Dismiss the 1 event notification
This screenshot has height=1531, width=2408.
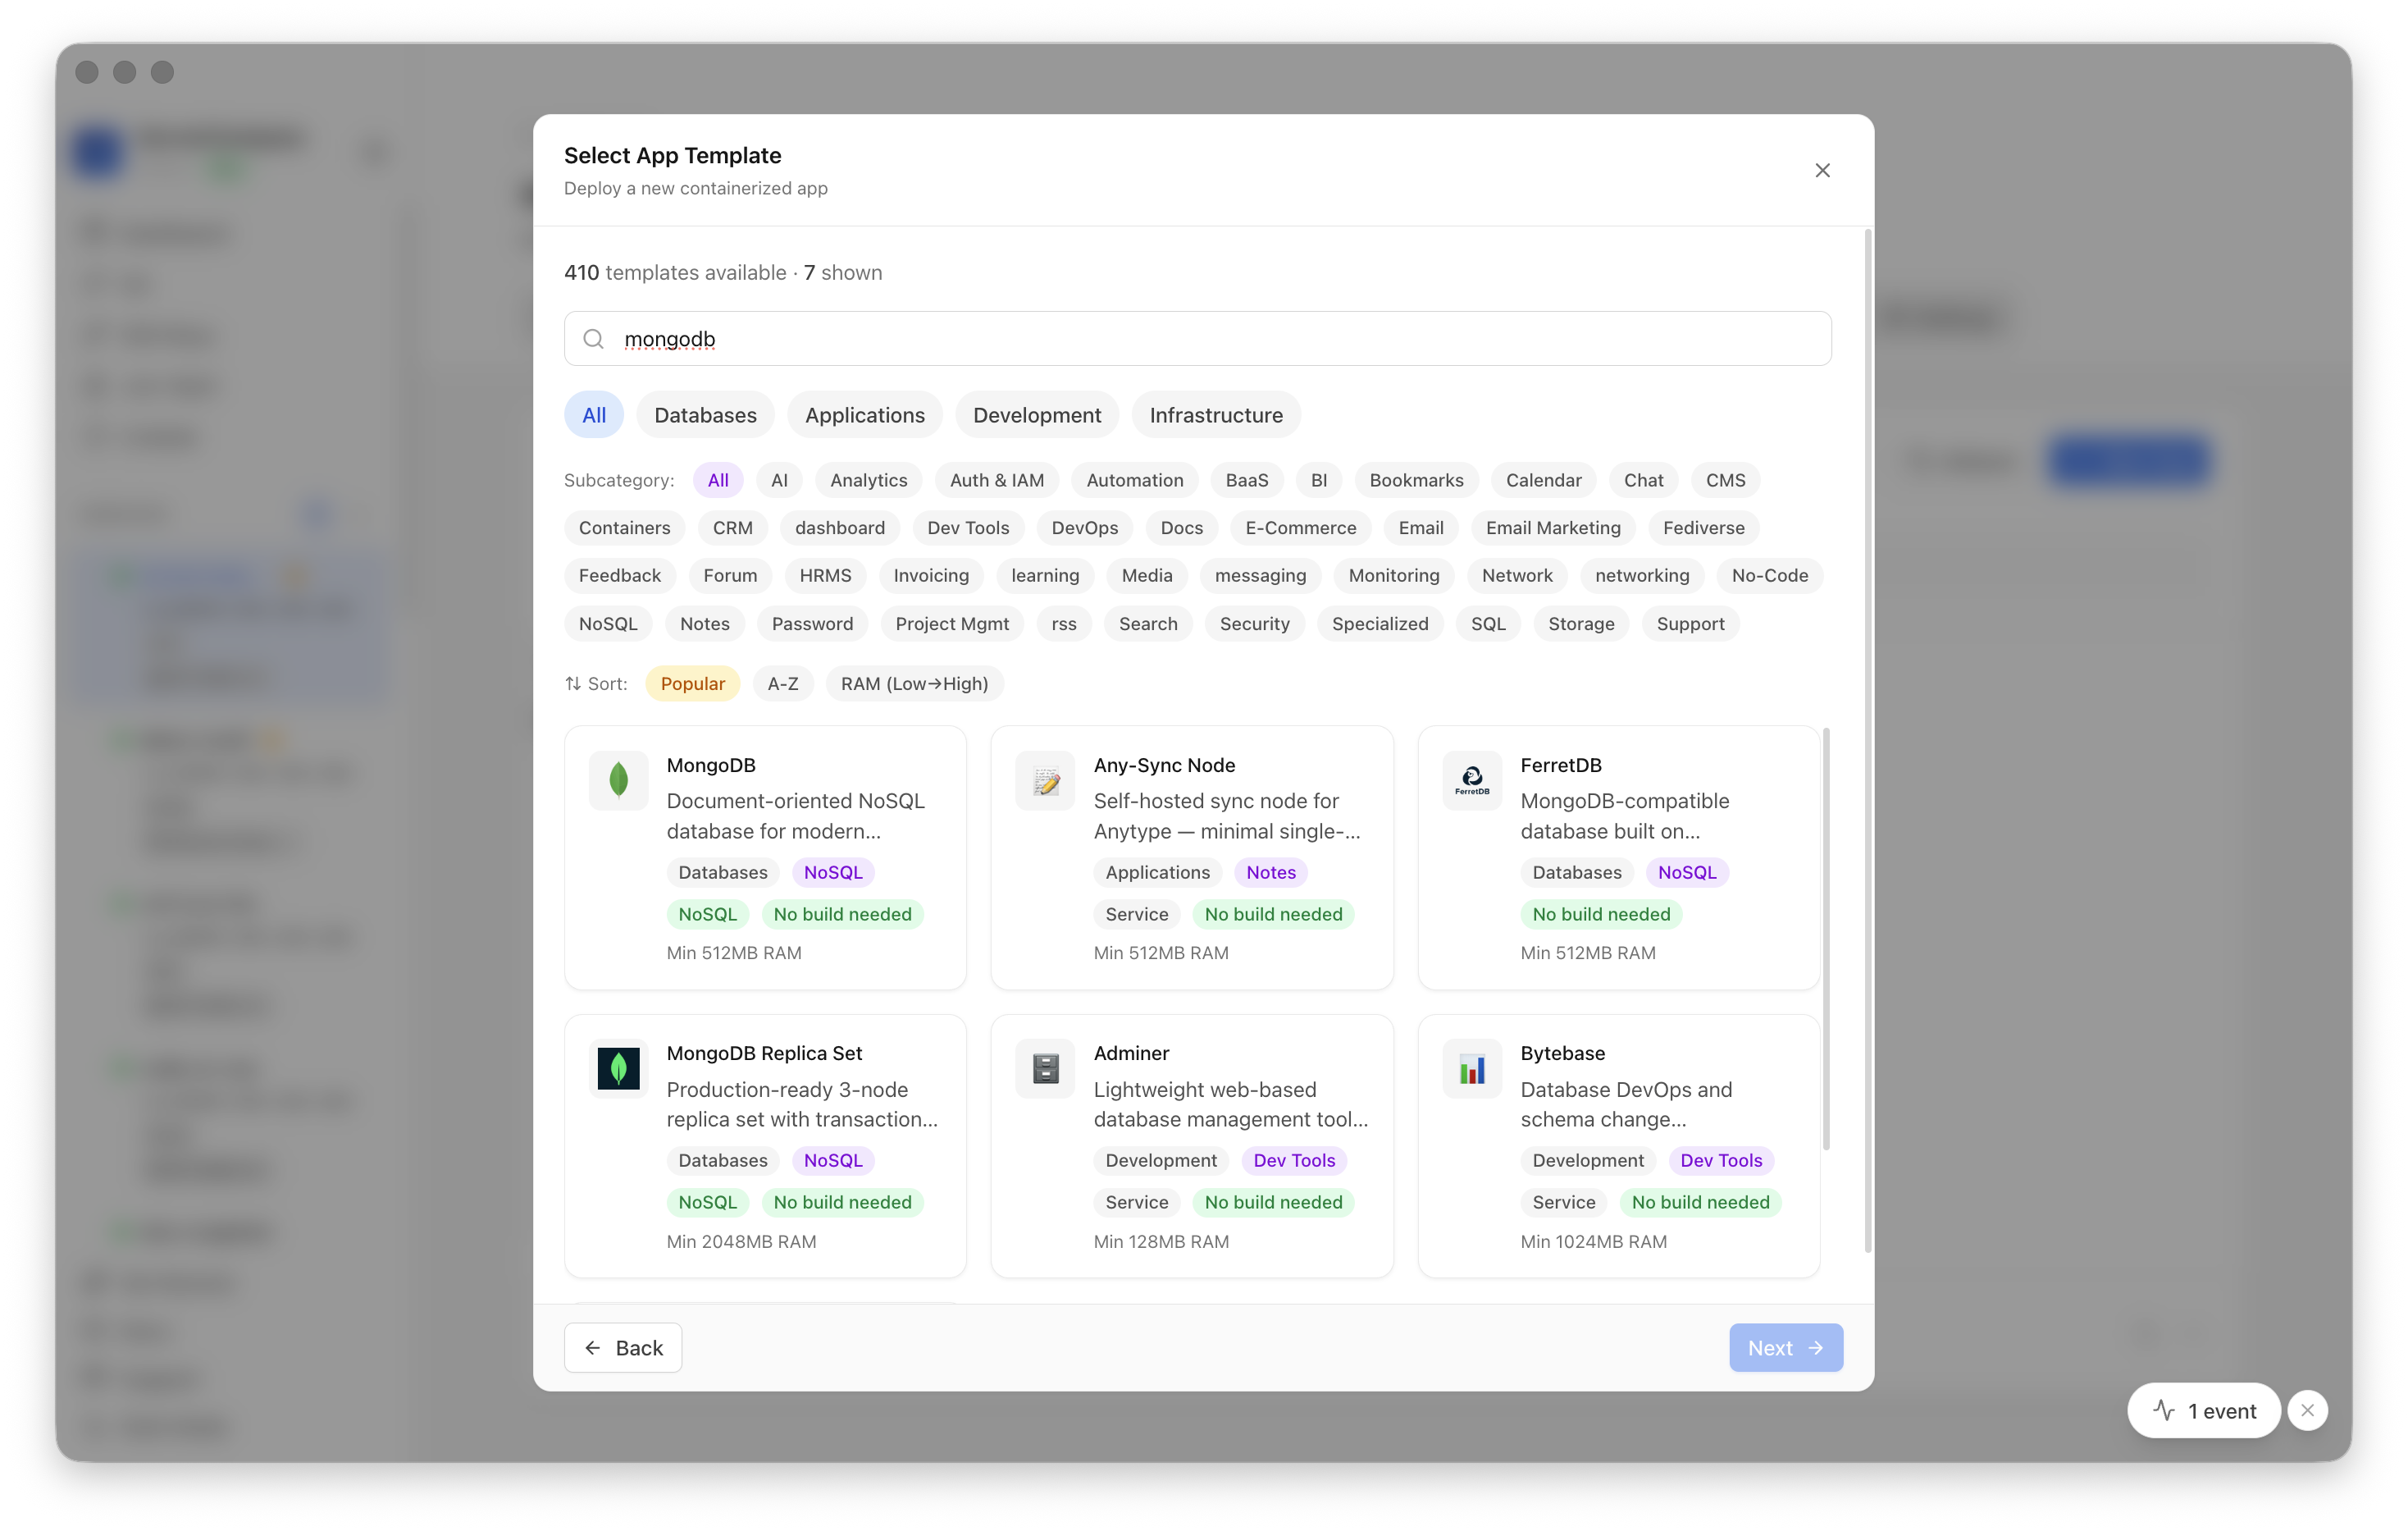pos(2308,1410)
